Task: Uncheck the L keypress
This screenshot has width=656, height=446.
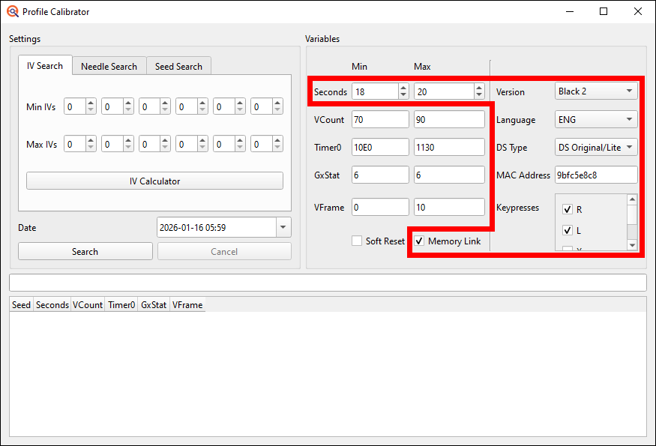Action: pos(568,230)
